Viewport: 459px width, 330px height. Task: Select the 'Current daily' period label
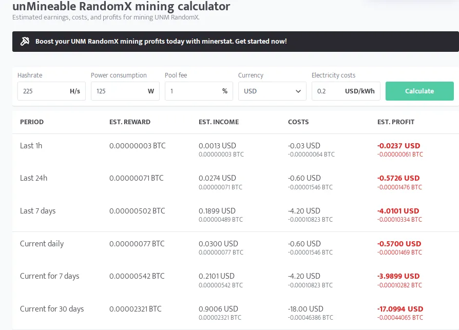pos(42,244)
